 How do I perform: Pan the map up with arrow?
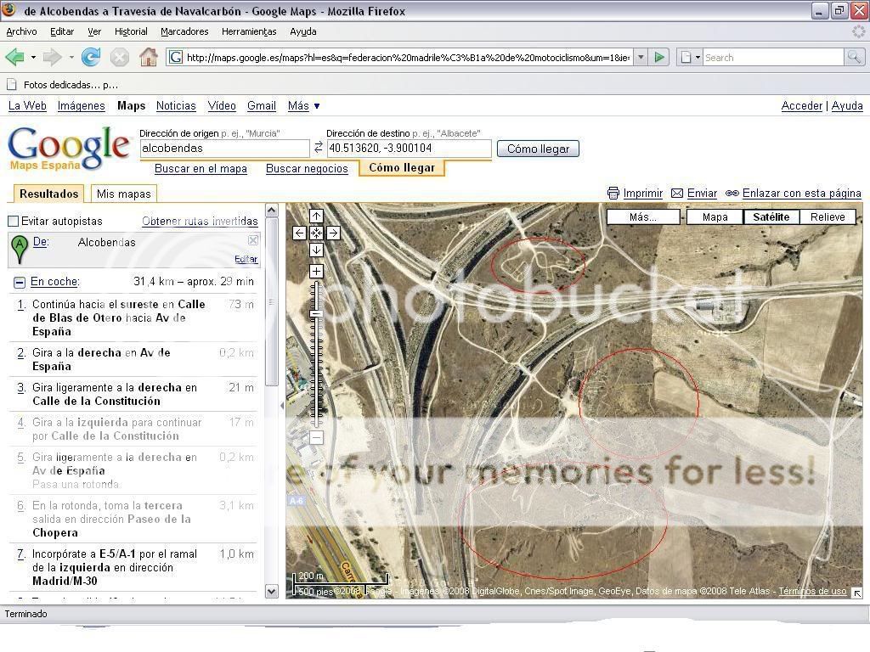click(x=316, y=216)
